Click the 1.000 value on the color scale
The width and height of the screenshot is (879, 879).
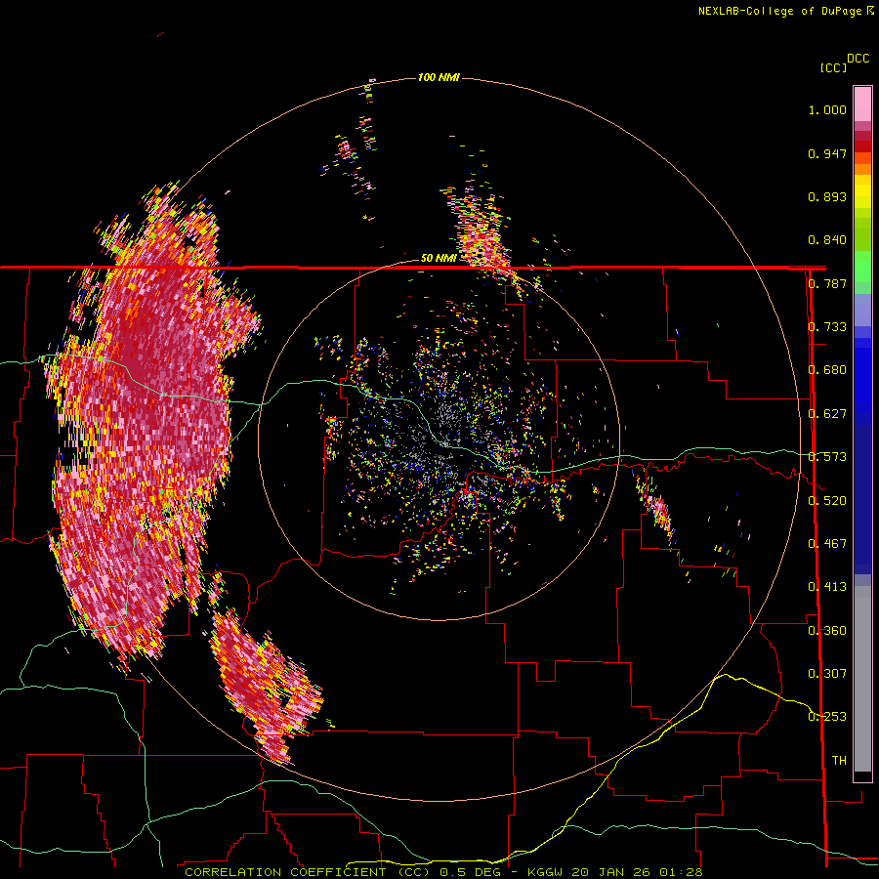click(x=827, y=109)
